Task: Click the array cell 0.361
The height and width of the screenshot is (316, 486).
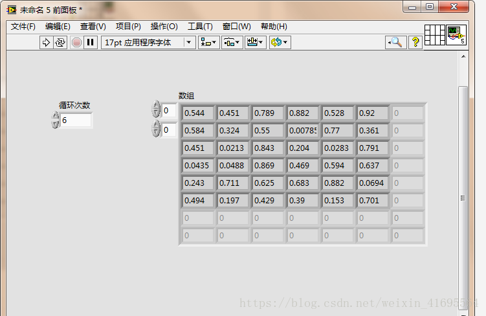Action: tap(373, 131)
